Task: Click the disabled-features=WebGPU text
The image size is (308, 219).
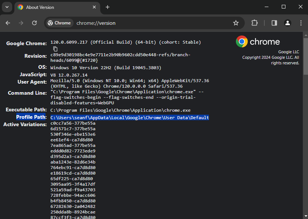Action: click(82, 103)
